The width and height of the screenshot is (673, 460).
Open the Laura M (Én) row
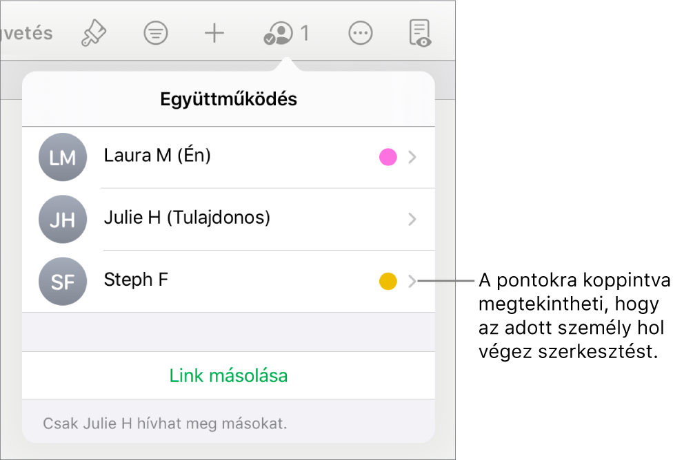[x=207, y=157]
